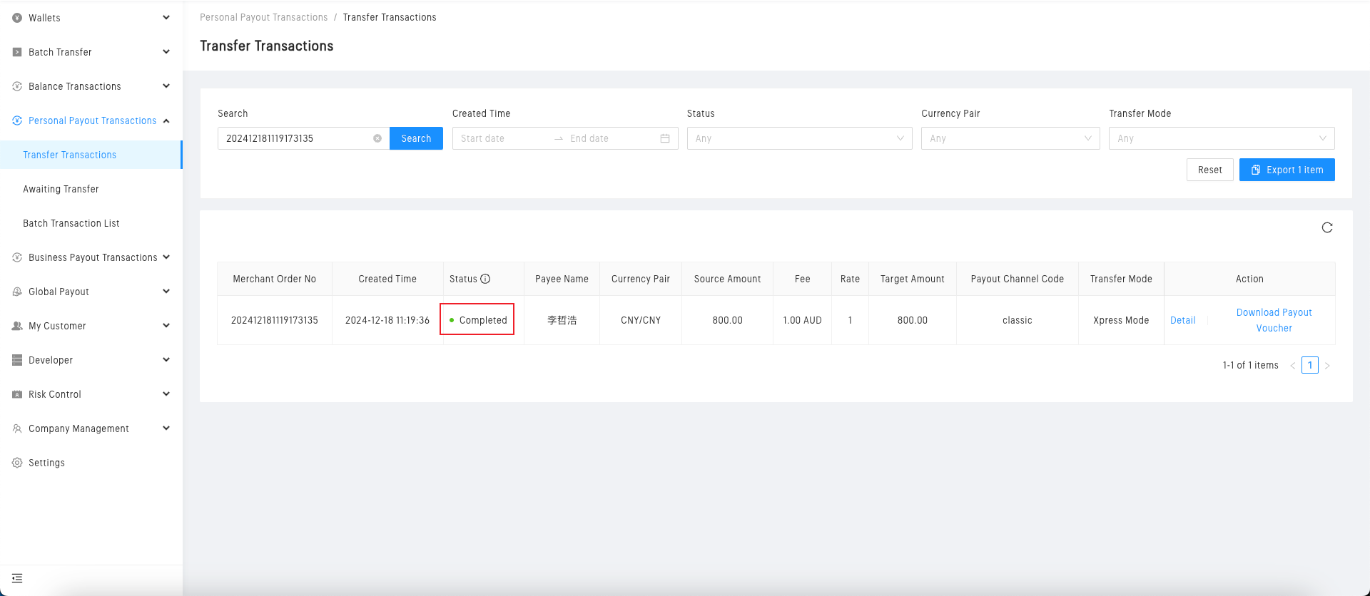Click the blue Search button
Screen dimensions: 1370x596
click(416, 138)
